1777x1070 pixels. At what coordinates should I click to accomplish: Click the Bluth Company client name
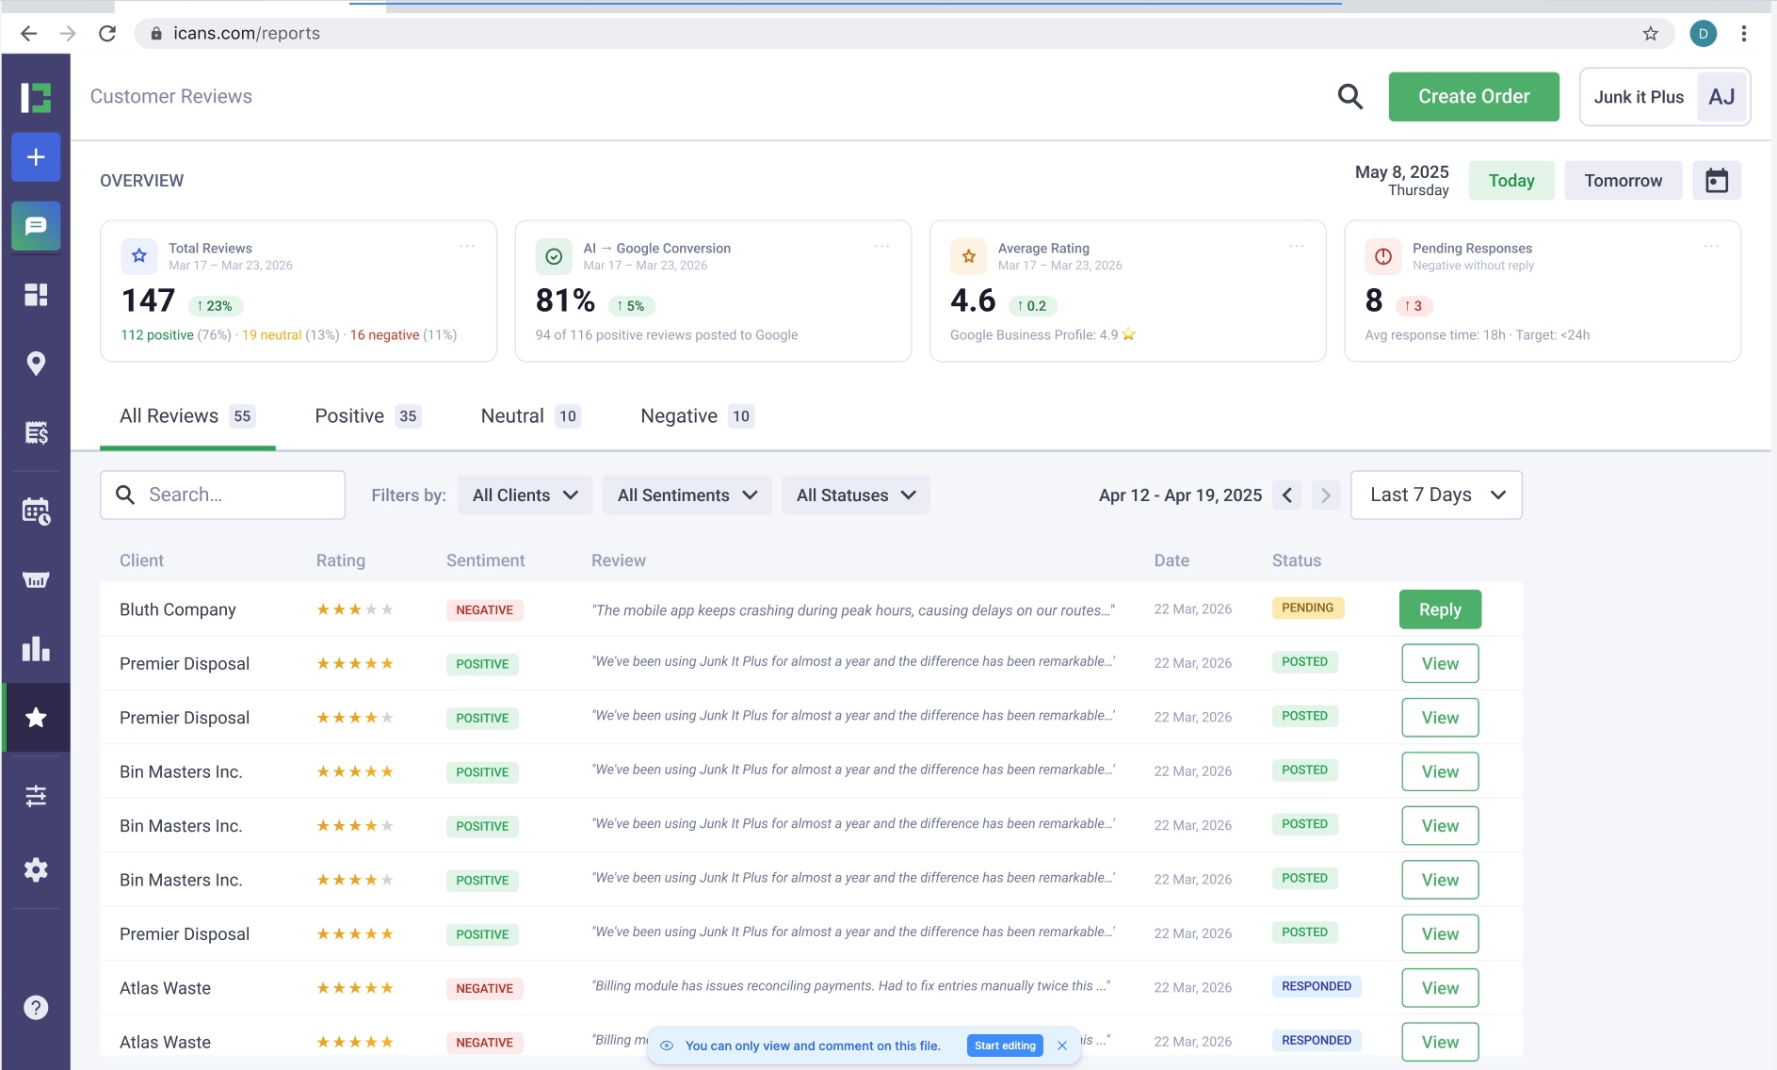[177, 609]
